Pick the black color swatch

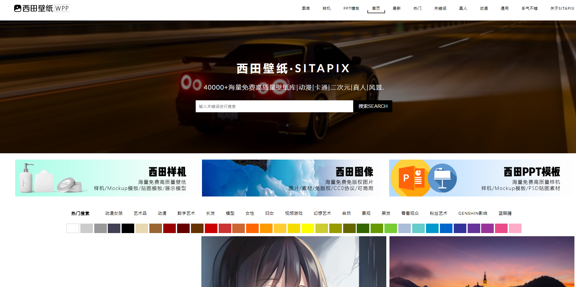click(128, 228)
